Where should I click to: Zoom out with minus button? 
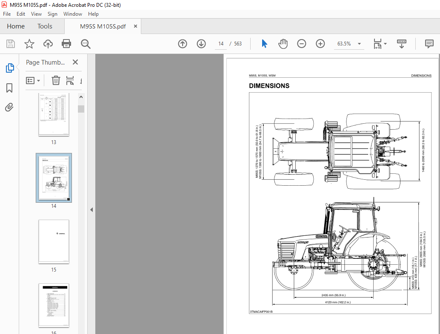(302, 44)
